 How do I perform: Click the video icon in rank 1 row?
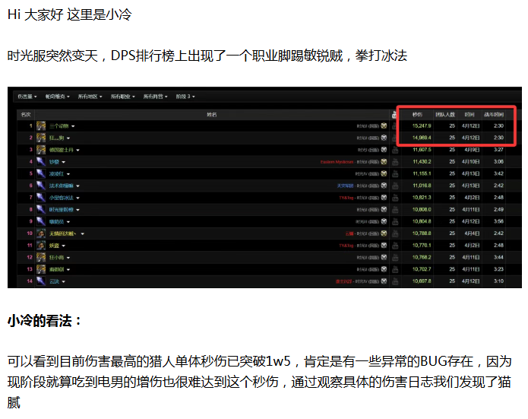pyautogui.click(x=396, y=125)
